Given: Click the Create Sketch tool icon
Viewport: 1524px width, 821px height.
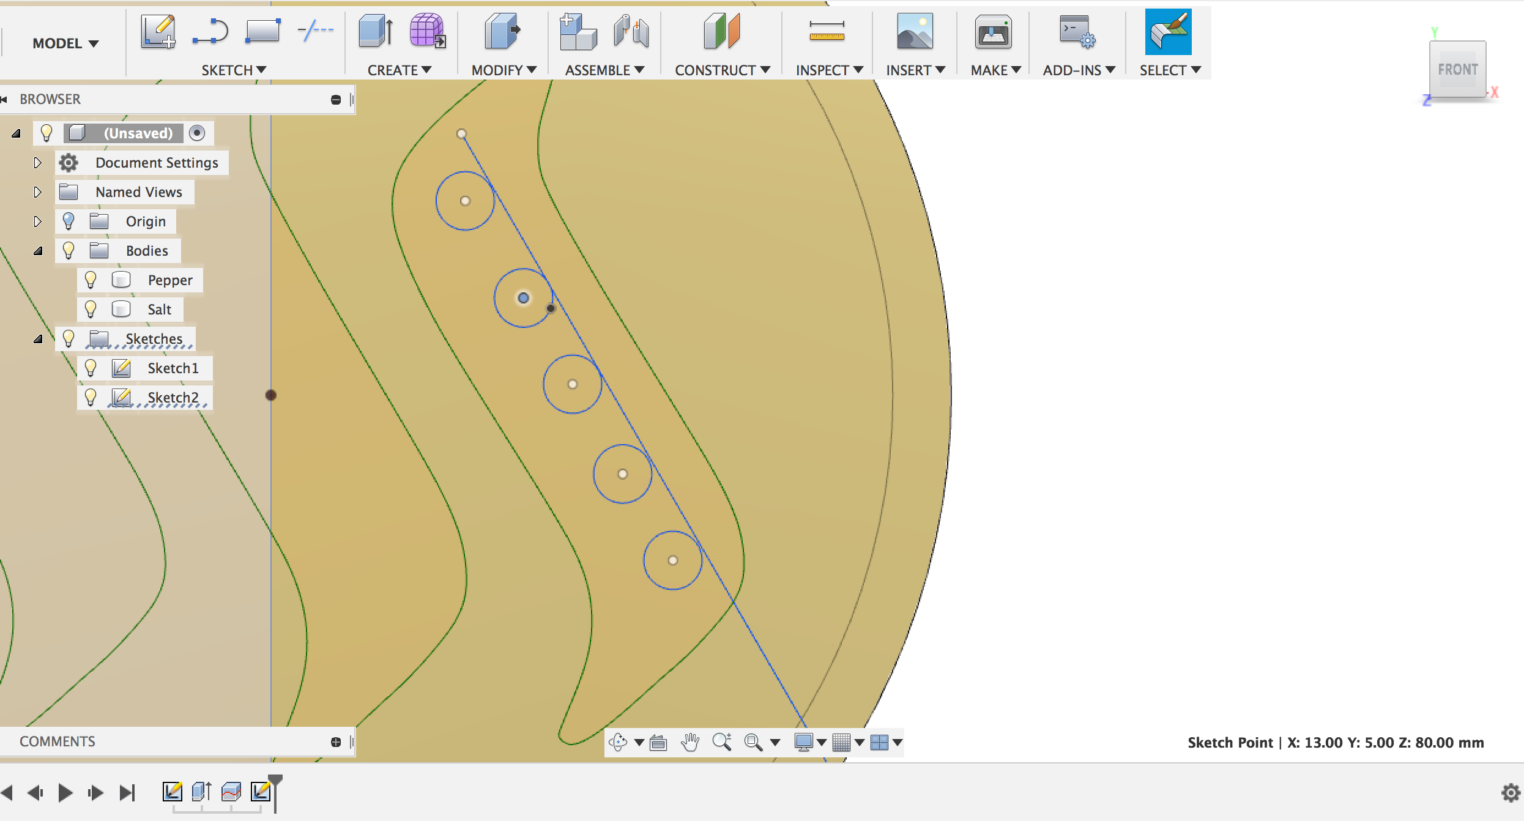Looking at the screenshot, I should click(x=158, y=32).
